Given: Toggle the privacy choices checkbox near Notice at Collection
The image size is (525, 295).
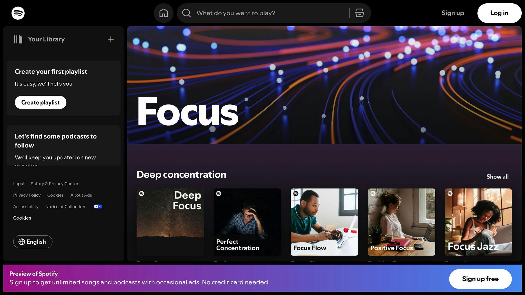Looking at the screenshot, I should pos(97,206).
